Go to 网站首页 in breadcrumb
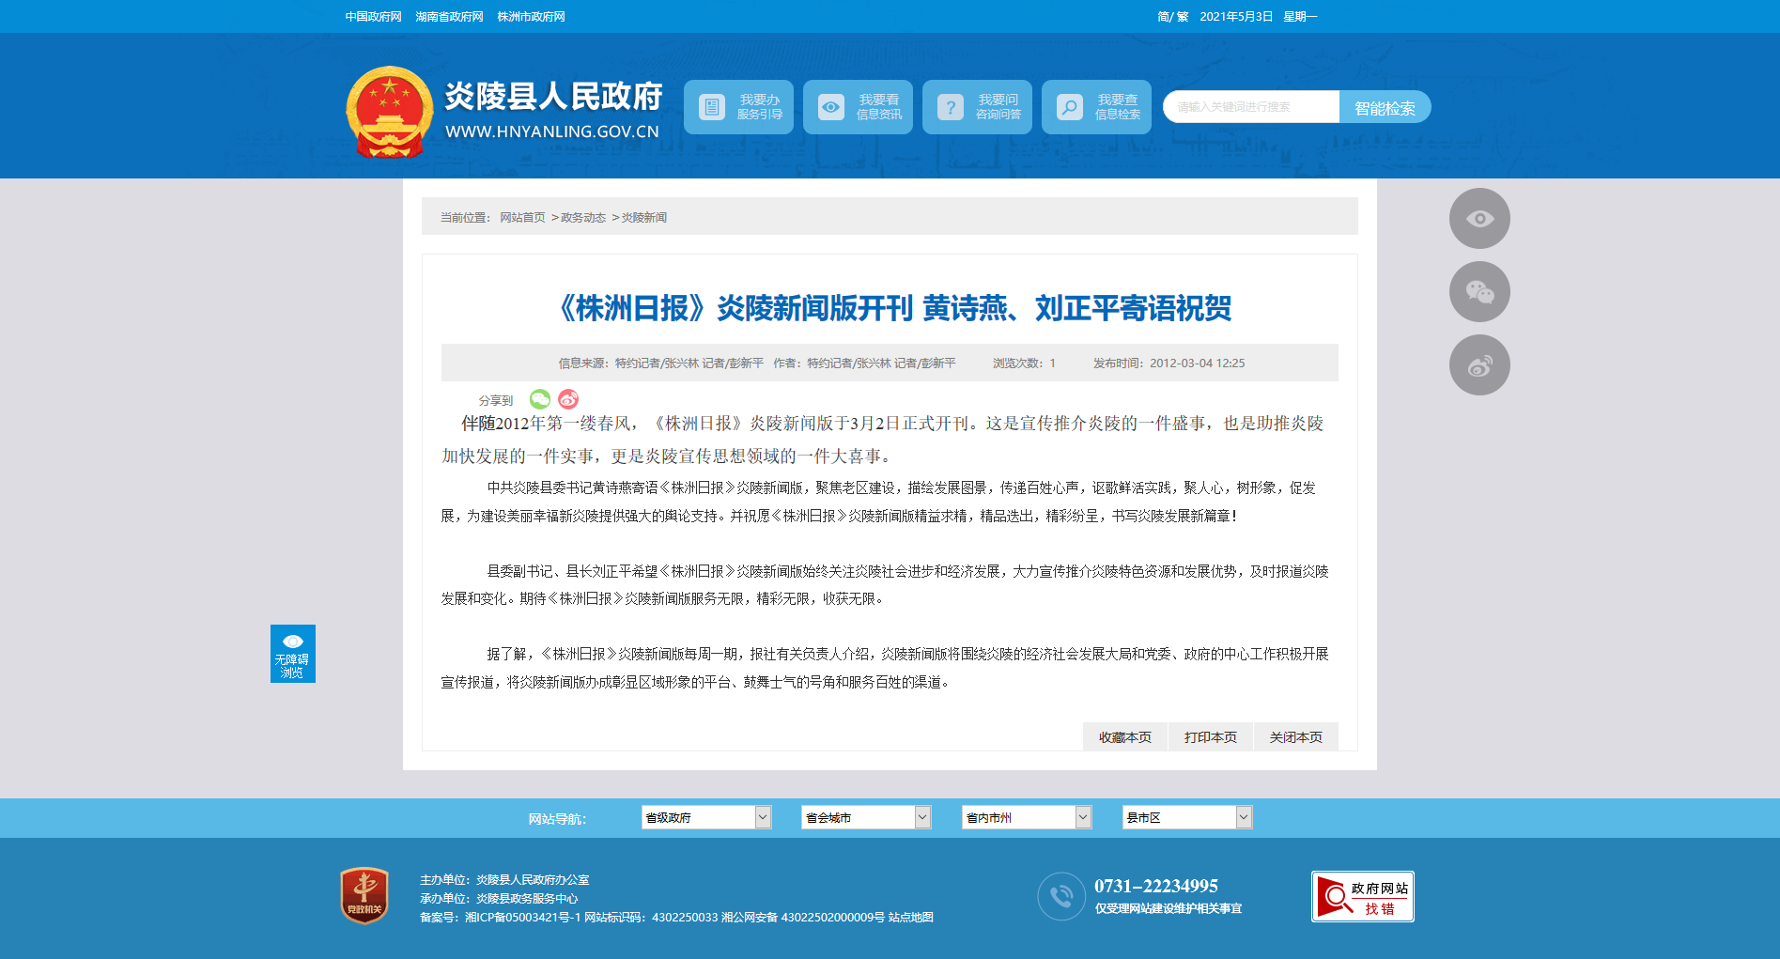Screen dimensions: 1780x959 click(x=522, y=218)
